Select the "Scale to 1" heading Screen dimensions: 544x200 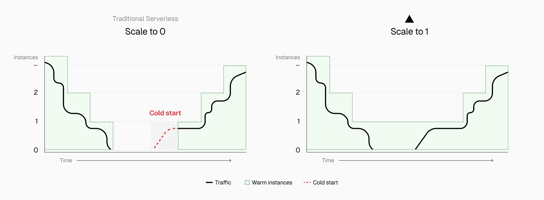point(409,31)
